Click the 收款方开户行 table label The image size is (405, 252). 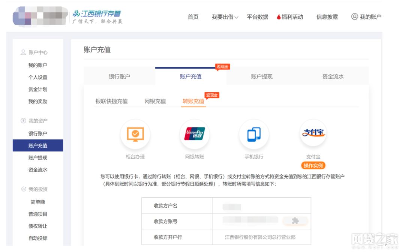click(x=168, y=237)
